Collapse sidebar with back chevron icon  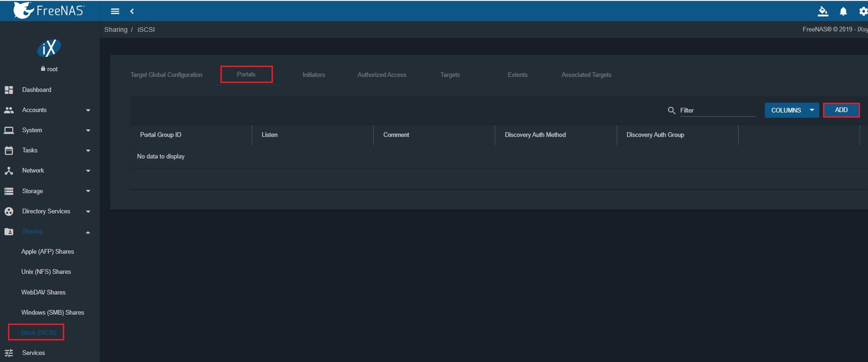click(132, 11)
